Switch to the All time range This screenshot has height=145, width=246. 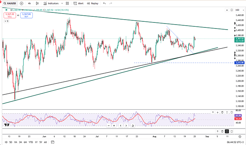point(45,142)
